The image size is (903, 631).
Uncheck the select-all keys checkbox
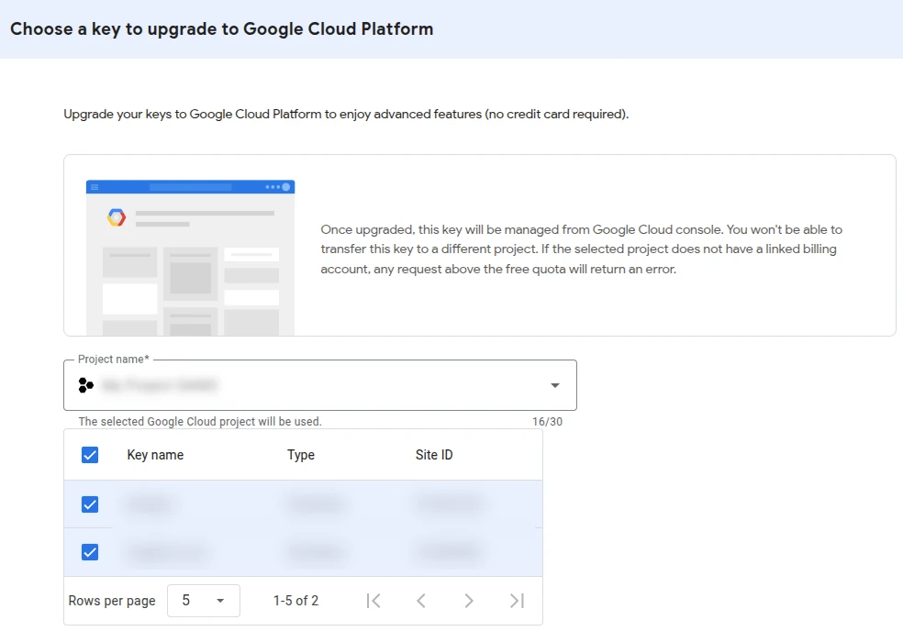[x=89, y=454]
